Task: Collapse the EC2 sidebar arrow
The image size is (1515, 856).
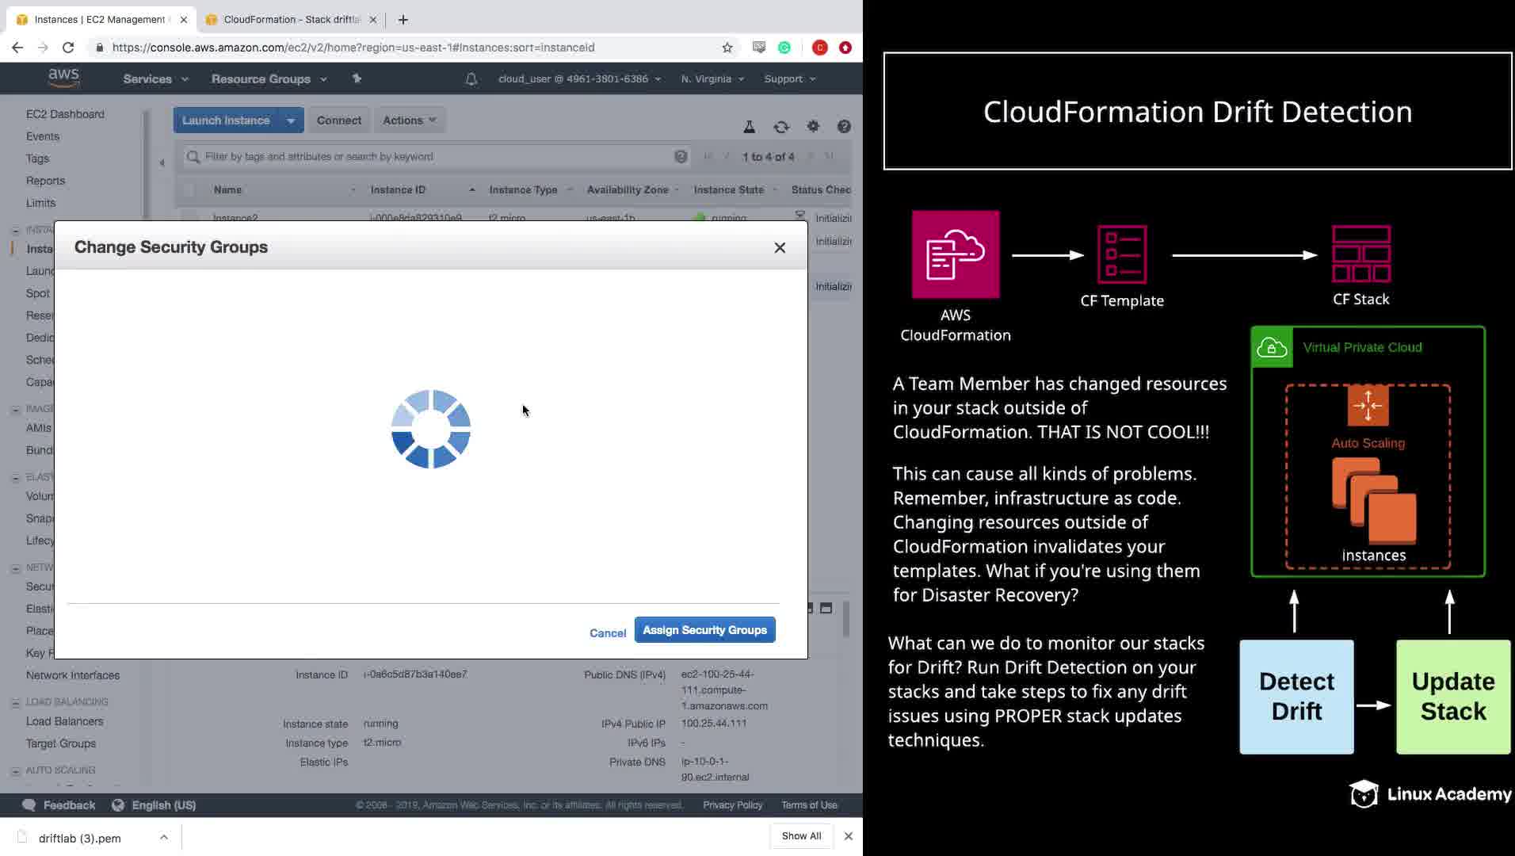Action: coord(162,163)
